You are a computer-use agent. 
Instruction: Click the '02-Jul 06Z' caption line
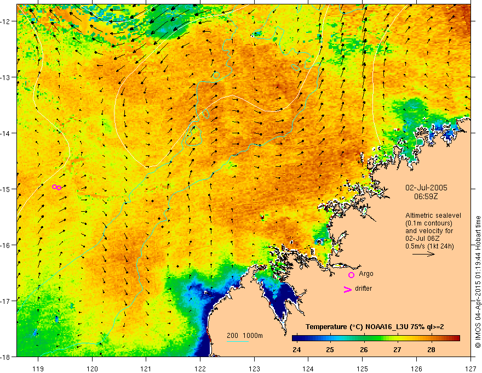[422, 239]
